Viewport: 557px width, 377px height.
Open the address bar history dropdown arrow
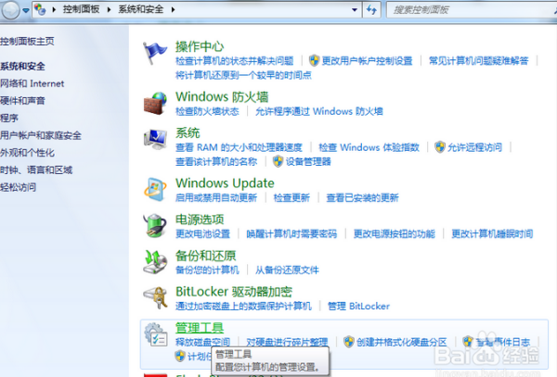[x=355, y=10]
